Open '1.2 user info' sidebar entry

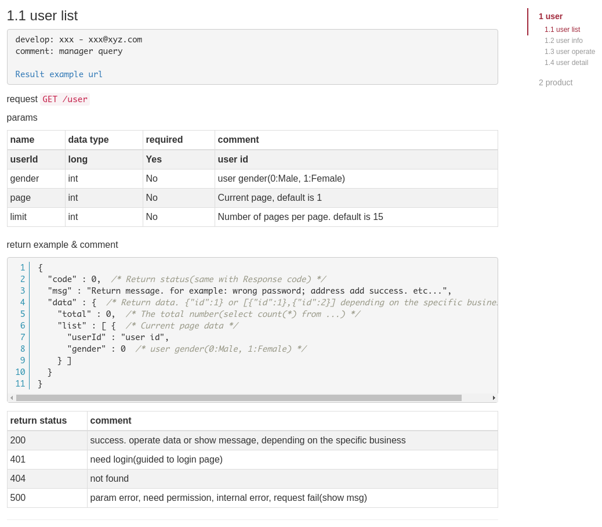563,41
